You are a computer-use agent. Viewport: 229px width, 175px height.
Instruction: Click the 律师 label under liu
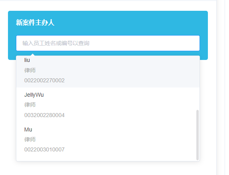[30, 70]
